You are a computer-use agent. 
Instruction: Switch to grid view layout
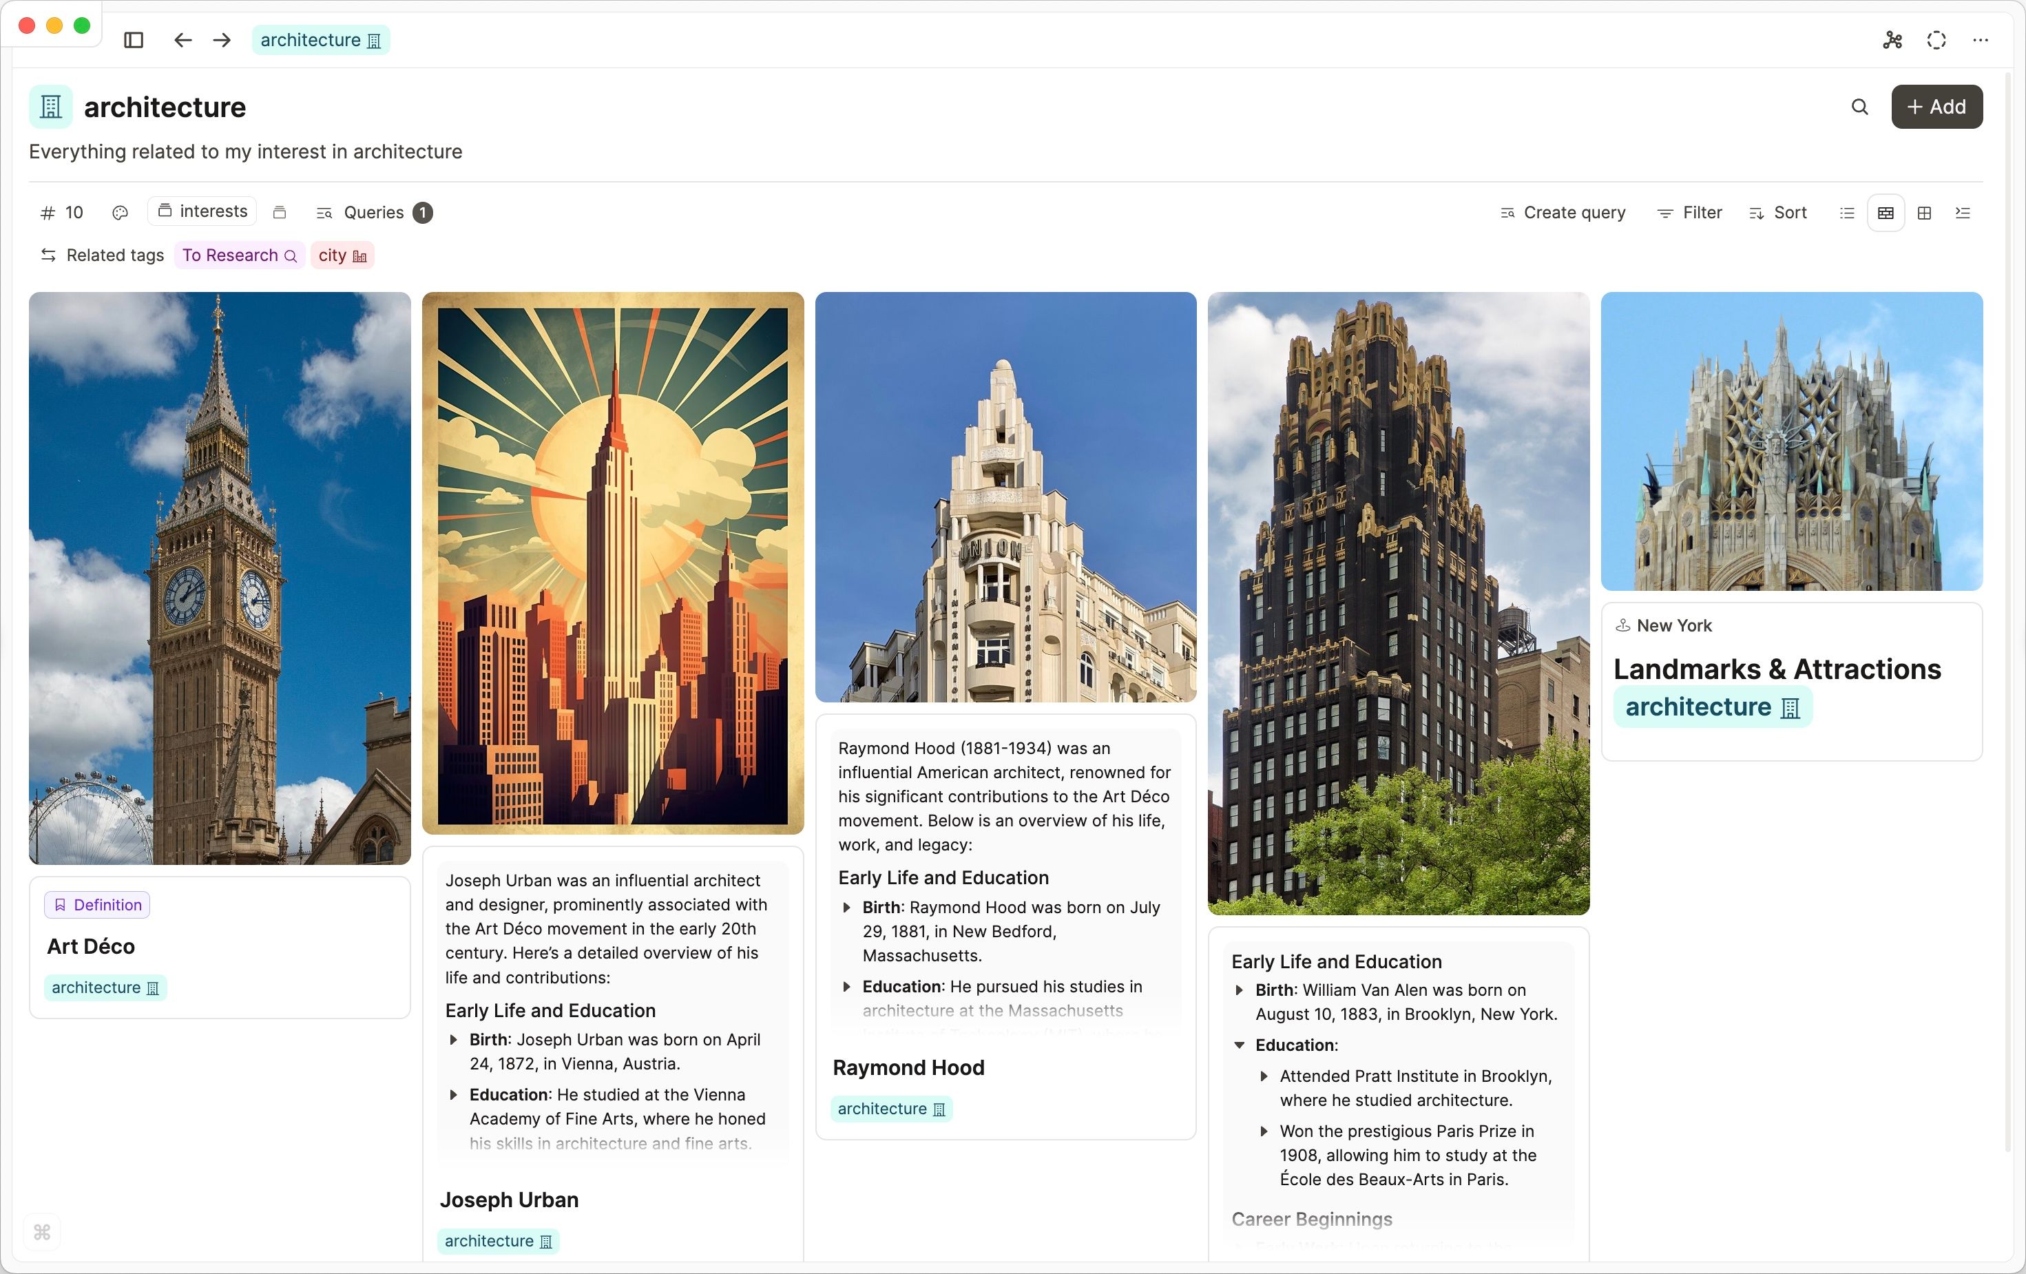[1924, 213]
